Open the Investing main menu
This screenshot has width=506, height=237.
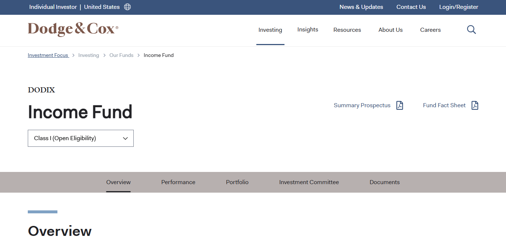point(270,30)
